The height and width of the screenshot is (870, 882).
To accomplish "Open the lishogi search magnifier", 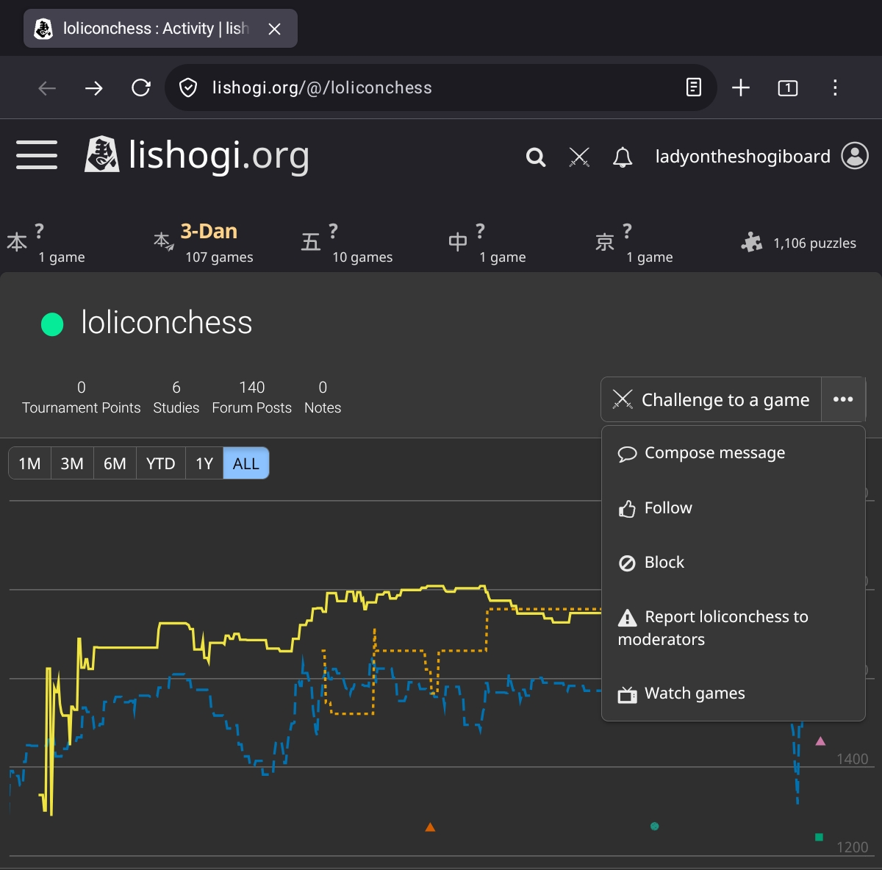I will coord(536,157).
